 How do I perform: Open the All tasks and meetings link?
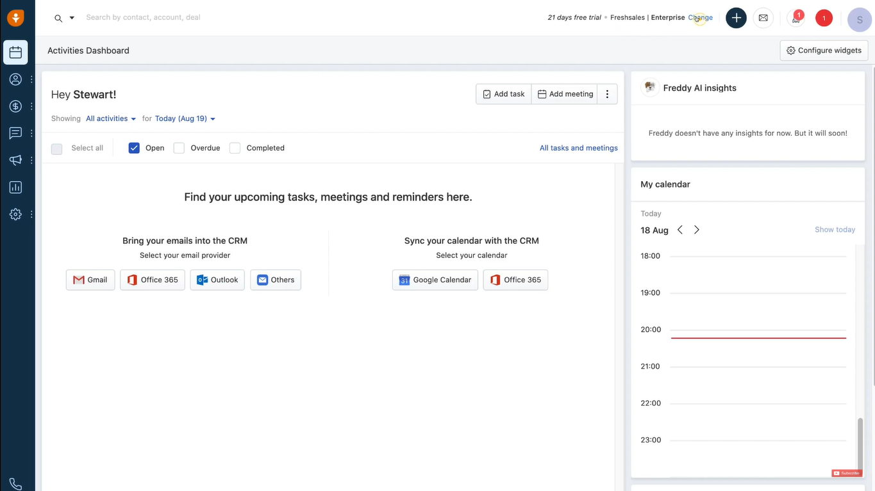coord(578,148)
